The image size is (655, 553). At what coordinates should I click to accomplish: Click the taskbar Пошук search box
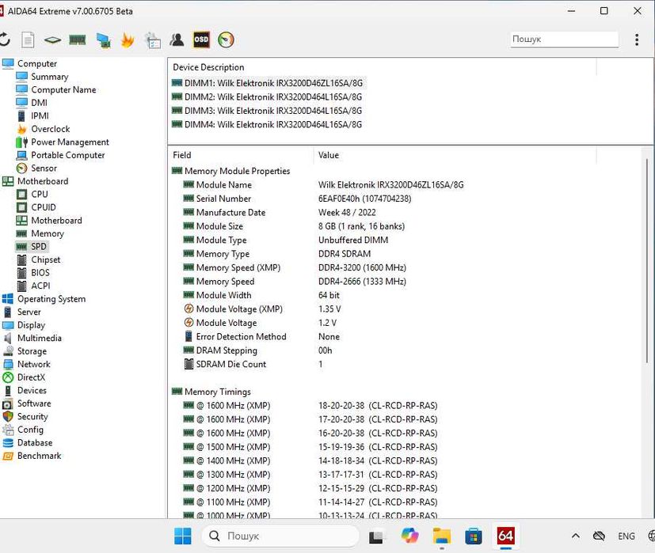coord(280,536)
